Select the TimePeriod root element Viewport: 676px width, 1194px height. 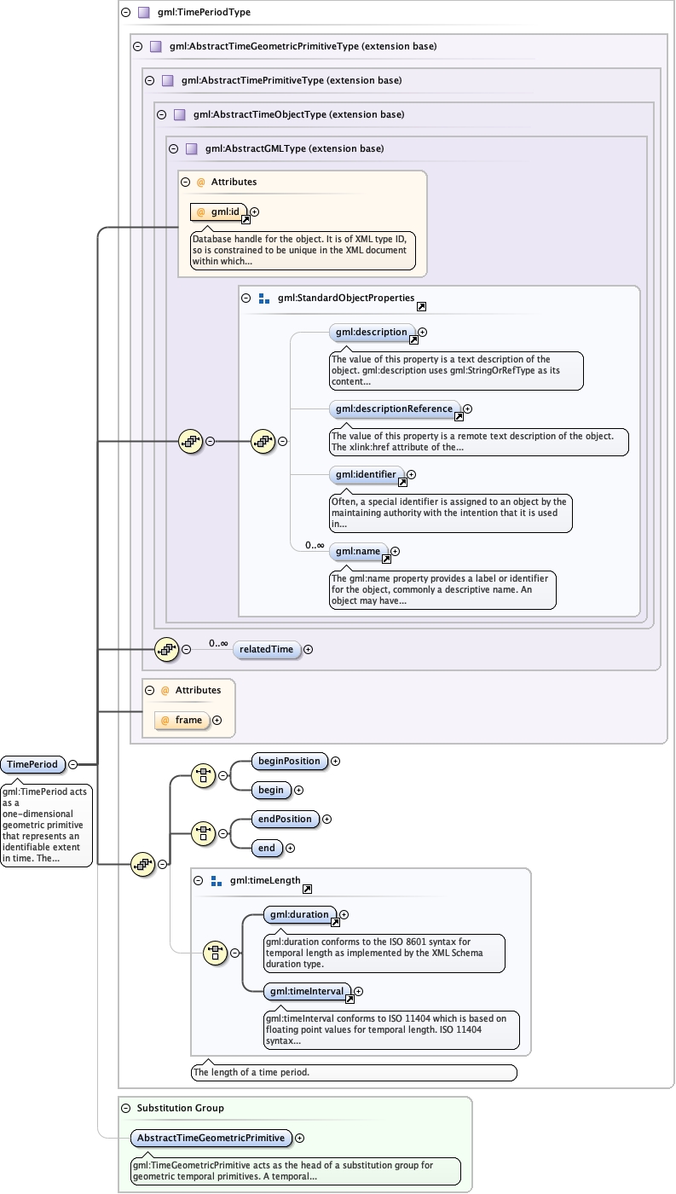pyautogui.click(x=33, y=765)
